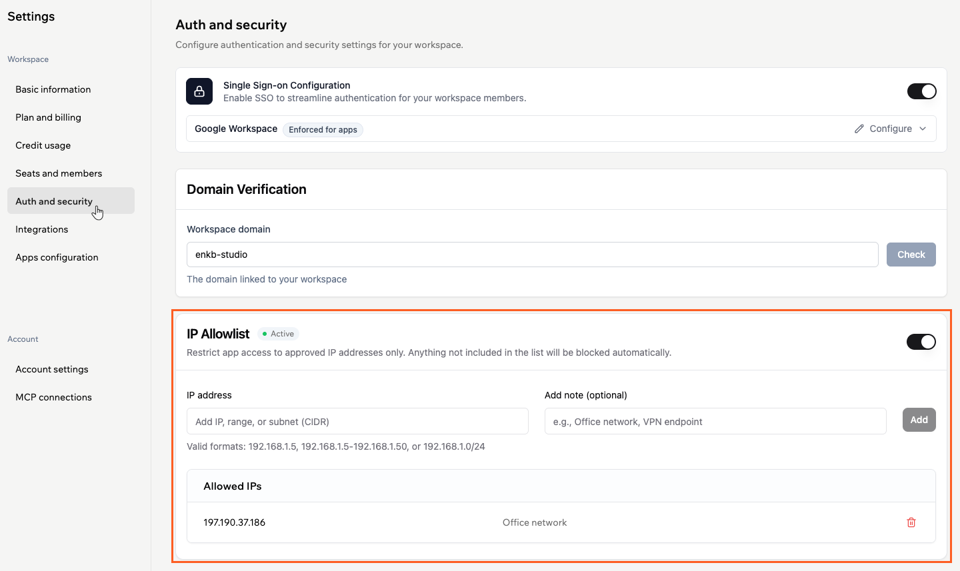Open Seats and members
Screen dimensions: 960x571
[59, 173]
